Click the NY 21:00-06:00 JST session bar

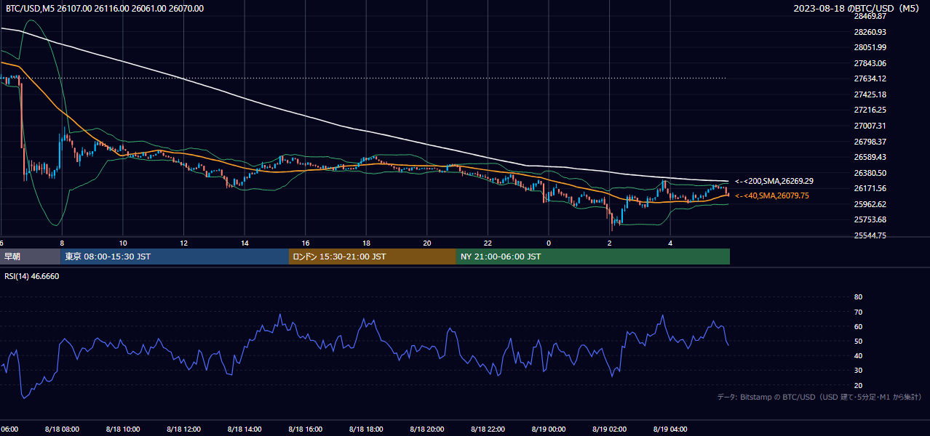[593, 257]
